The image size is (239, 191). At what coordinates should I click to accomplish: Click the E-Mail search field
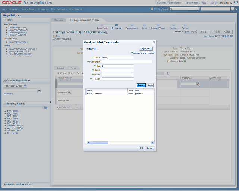(x=118, y=70)
